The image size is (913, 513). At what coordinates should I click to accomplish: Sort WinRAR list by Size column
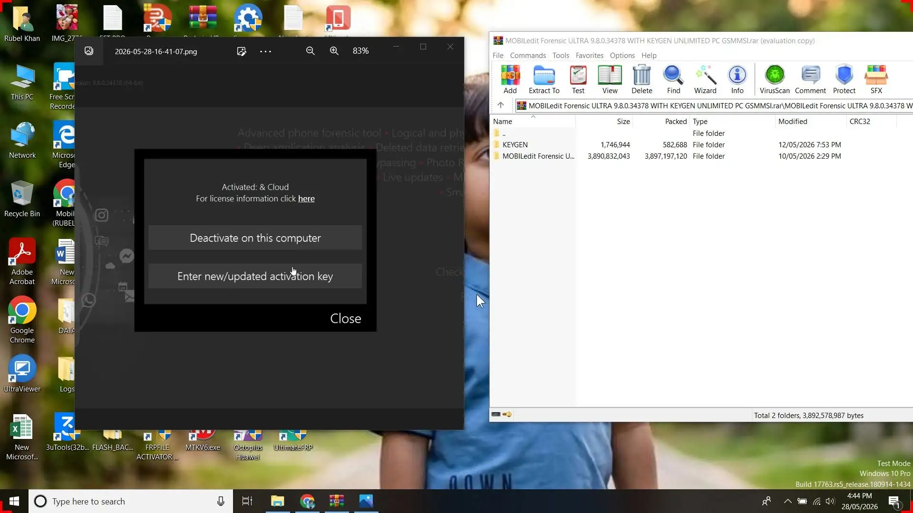pos(604,121)
